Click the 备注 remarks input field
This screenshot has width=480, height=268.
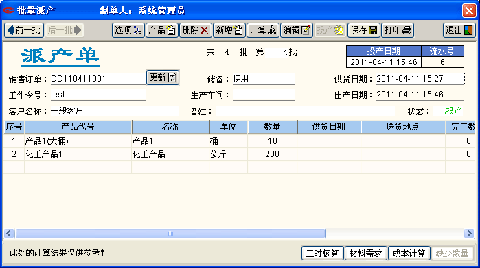(x=305, y=111)
